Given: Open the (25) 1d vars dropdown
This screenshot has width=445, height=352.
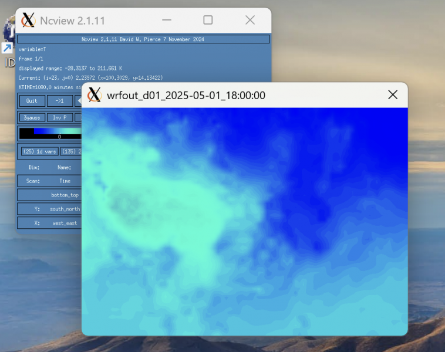Looking at the screenshot, I should 39,151.
